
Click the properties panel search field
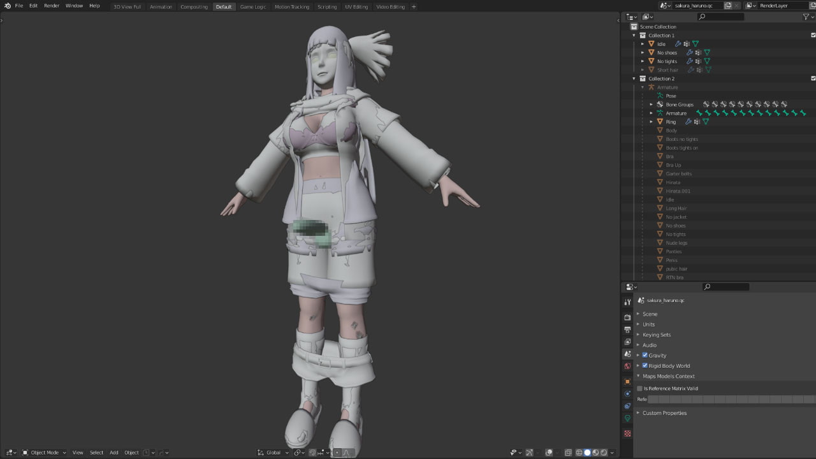point(725,287)
